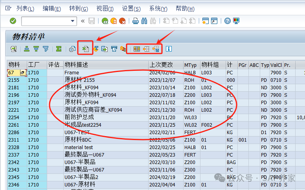Image resolution: width=305 pixels, height=190 pixels.
Task: Set a filter with the funnel icon
Action: click(x=46, y=49)
